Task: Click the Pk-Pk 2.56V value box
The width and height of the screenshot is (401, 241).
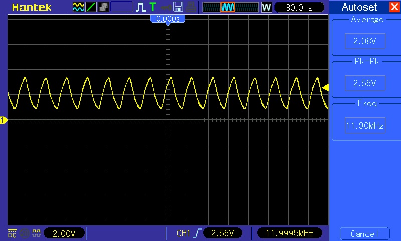Action: tap(365, 83)
